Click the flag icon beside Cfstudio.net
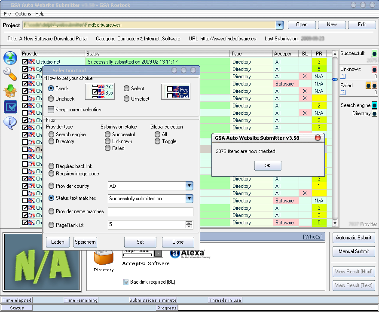The image size is (379, 312). pyautogui.click(x=32, y=62)
